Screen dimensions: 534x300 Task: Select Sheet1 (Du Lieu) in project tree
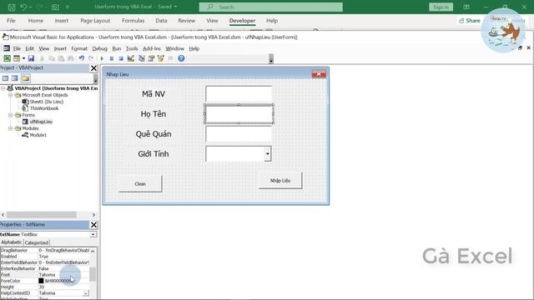pos(47,102)
